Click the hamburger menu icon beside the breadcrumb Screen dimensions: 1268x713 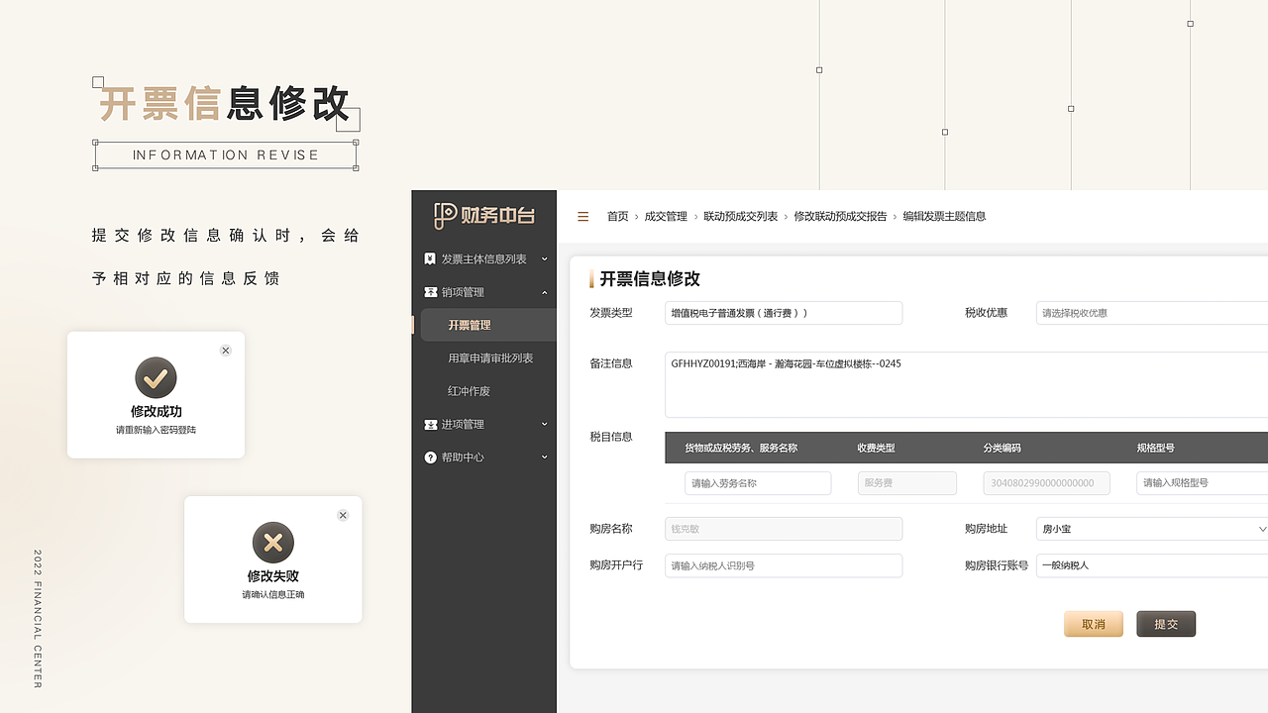tap(583, 216)
